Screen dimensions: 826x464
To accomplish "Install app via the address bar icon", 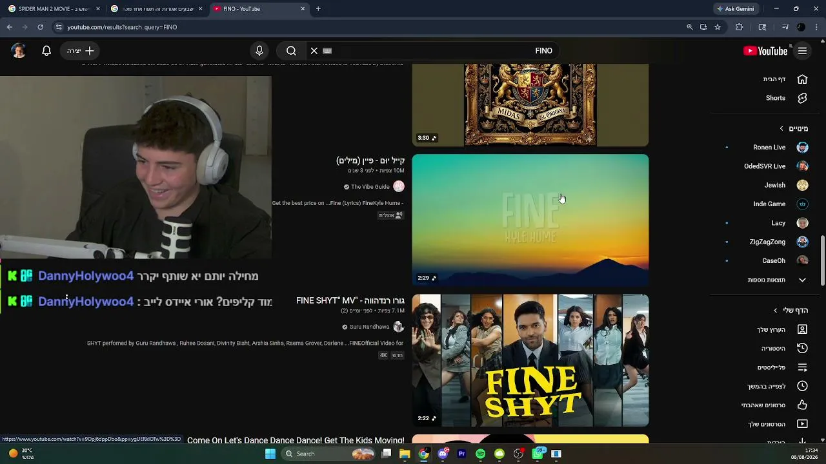I will 703,27.
